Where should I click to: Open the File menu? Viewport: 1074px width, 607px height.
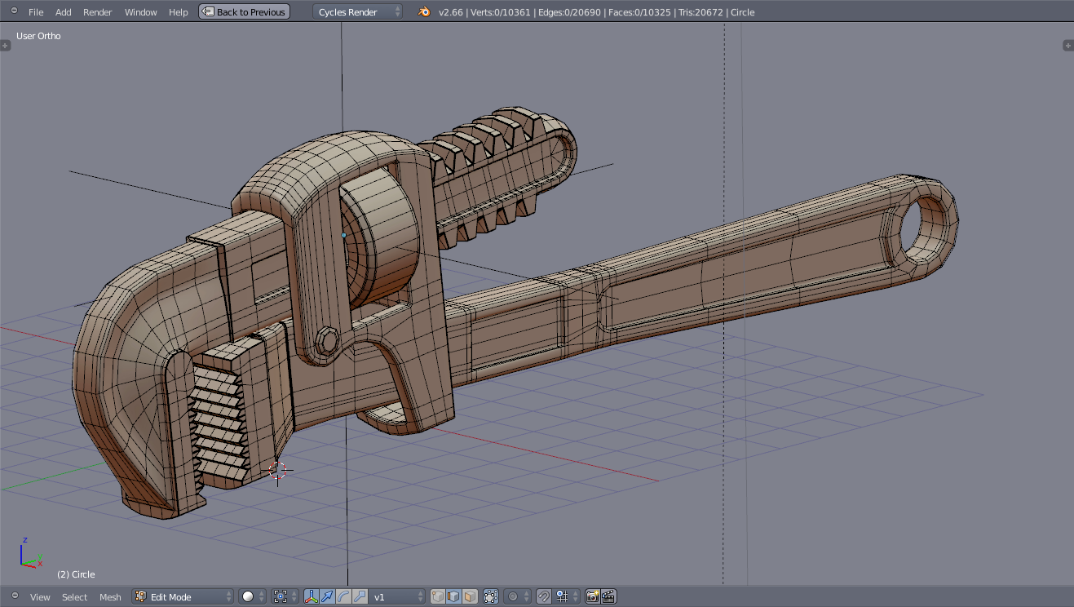(x=36, y=12)
